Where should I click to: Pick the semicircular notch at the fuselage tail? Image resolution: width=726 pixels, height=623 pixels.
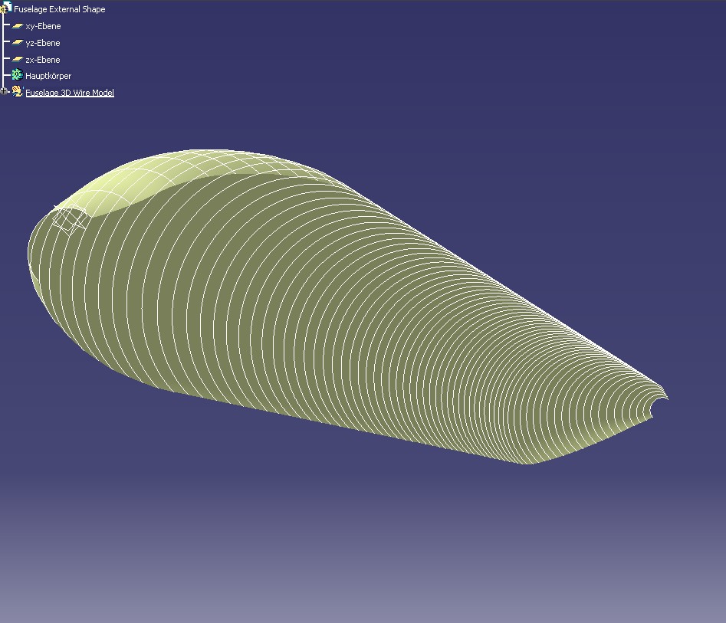(658, 408)
